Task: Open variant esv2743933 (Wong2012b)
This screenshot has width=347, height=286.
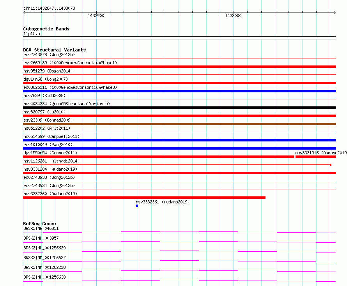Action: (49, 177)
